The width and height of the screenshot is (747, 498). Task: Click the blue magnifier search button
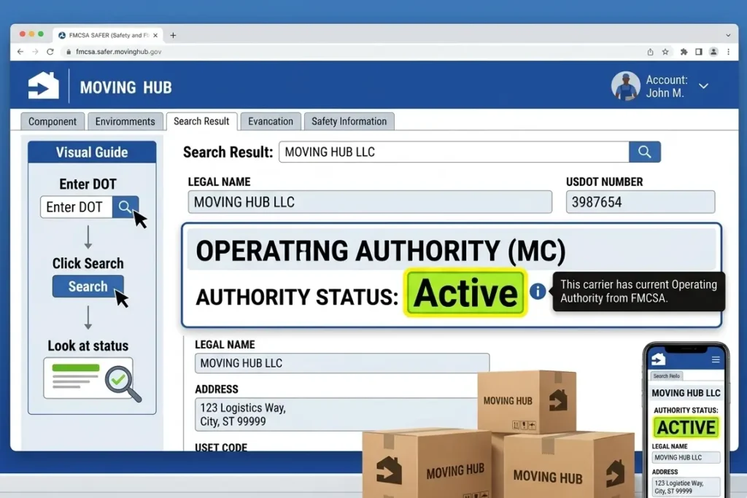tap(645, 152)
